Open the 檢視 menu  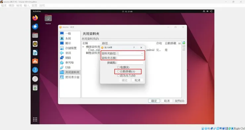(19, 6)
